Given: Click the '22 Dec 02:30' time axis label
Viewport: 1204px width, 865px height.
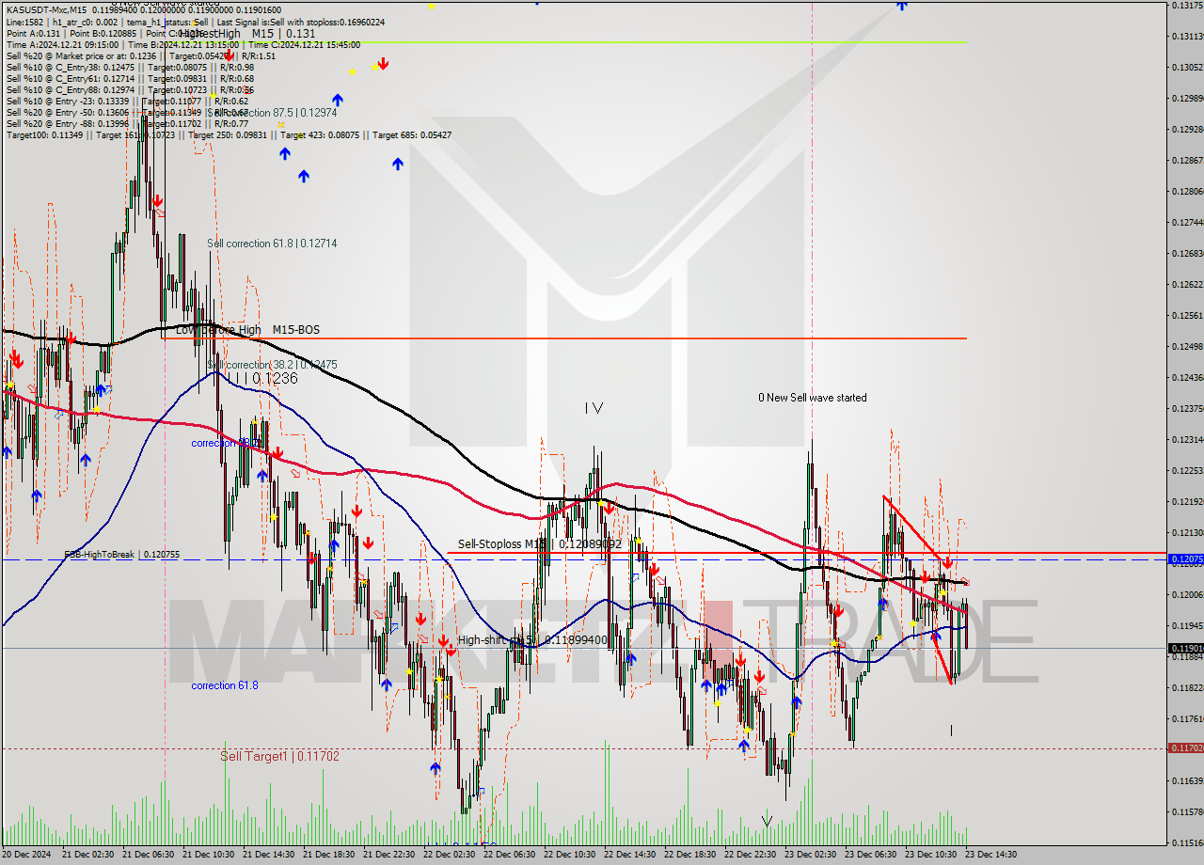Looking at the screenshot, I should pos(451,855).
